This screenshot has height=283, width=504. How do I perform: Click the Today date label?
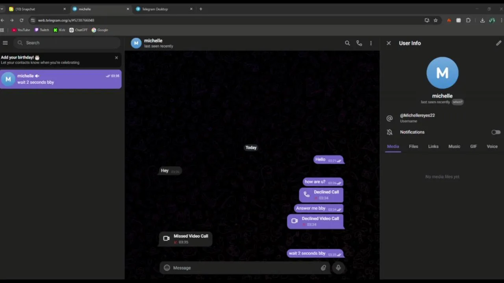(251, 147)
